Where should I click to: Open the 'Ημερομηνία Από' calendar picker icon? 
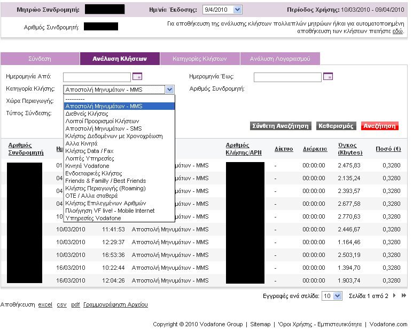tap(137, 77)
